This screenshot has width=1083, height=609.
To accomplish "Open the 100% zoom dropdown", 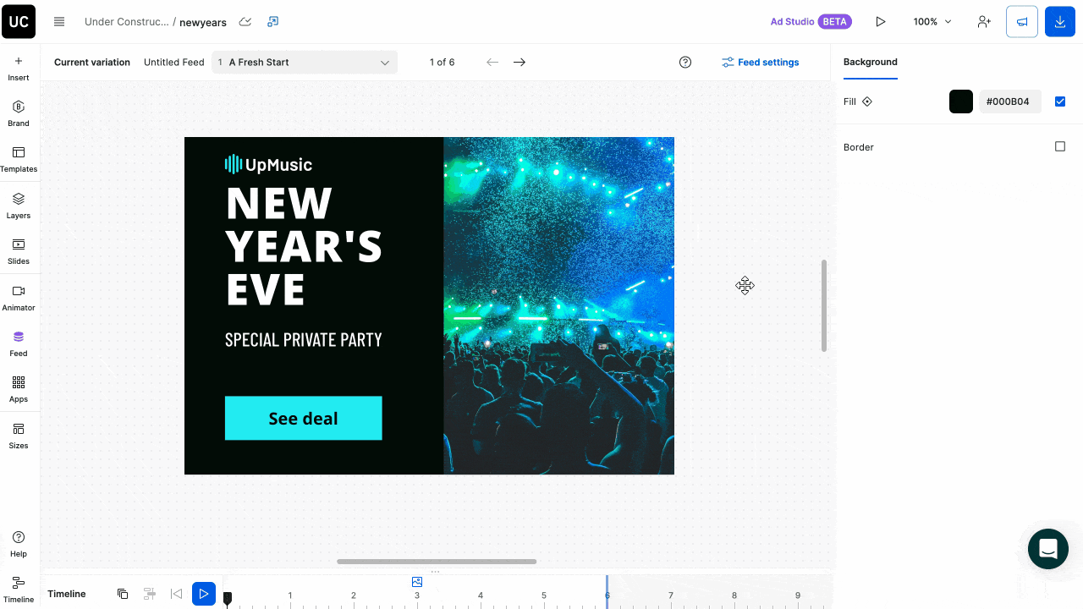I will [x=932, y=21].
